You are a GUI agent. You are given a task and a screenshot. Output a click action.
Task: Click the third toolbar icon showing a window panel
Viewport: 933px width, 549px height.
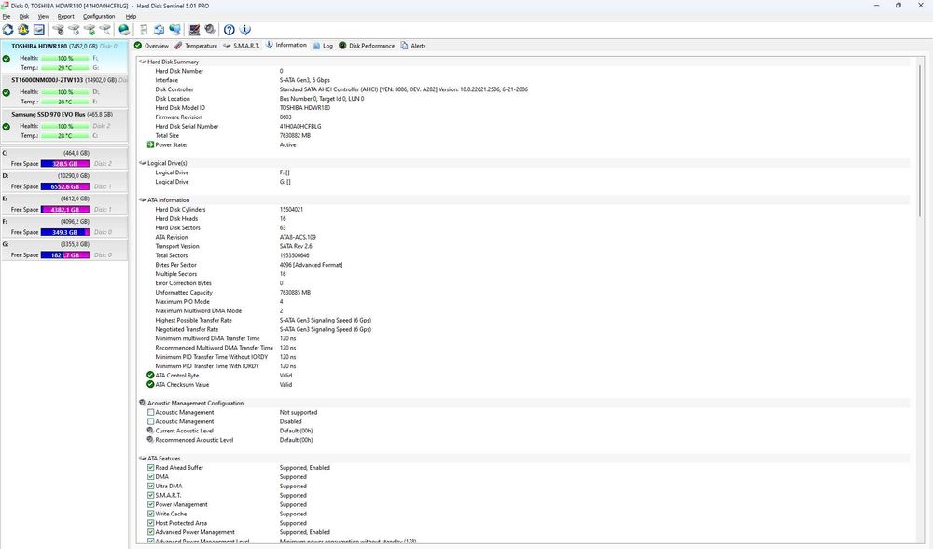click(x=38, y=30)
